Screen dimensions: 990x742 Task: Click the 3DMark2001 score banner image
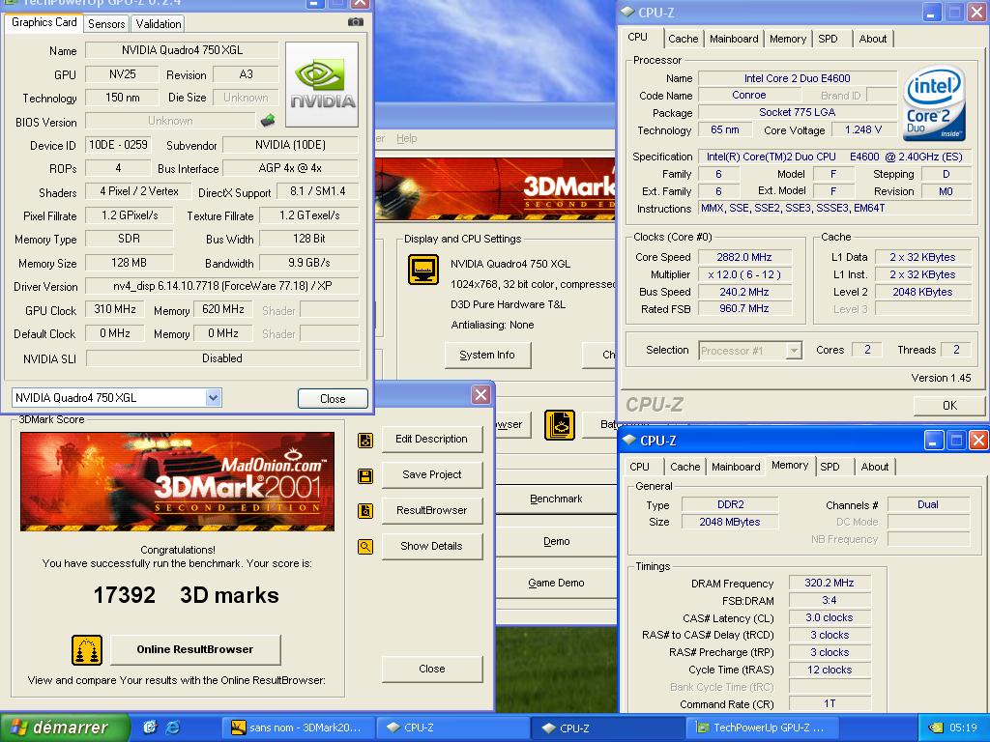[x=178, y=481]
